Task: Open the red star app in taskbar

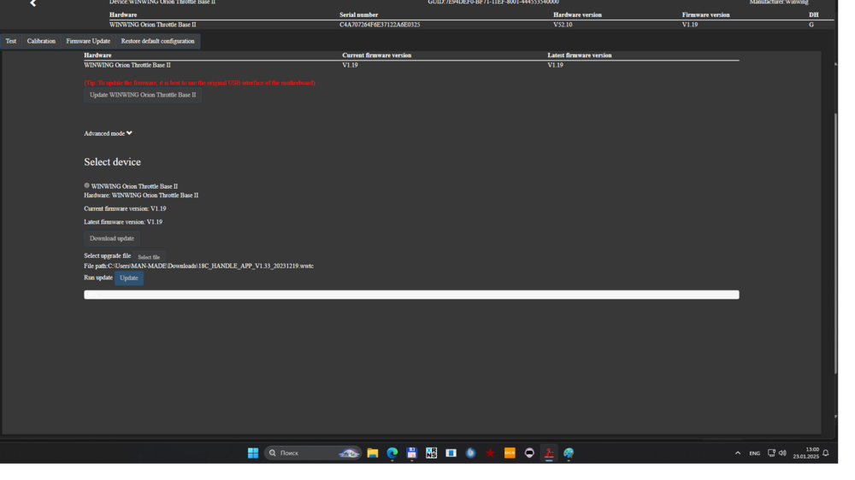Action: point(490,454)
